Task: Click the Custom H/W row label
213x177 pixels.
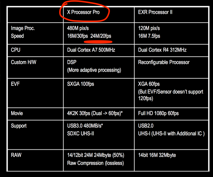Action: tap(24, 62)
